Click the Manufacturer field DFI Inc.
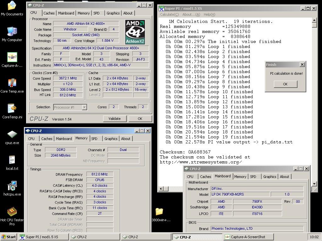Screen dimensions: 322x241 pos(257,189)
